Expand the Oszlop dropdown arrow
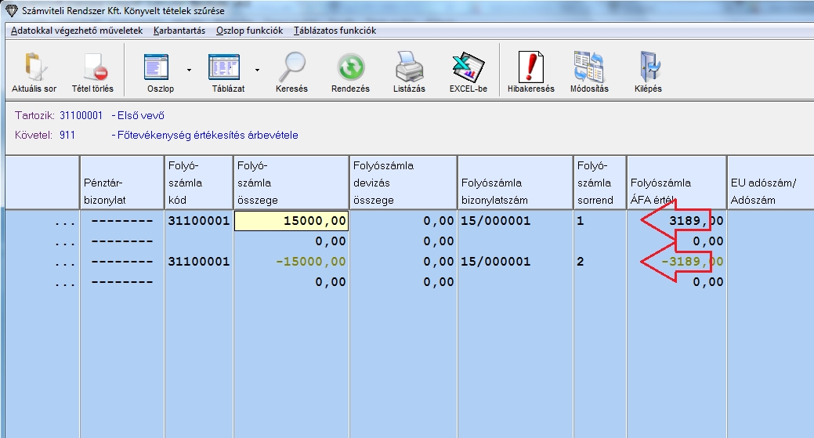The image size is (814, 438). 189,70
